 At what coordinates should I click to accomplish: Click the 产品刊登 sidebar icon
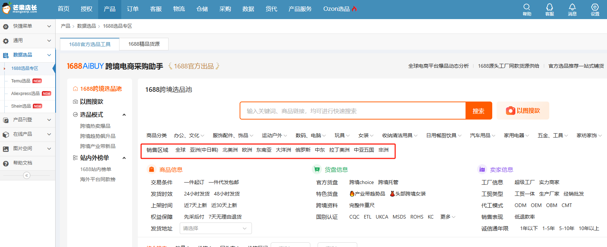pyautogui.click(x=6, y=120)
